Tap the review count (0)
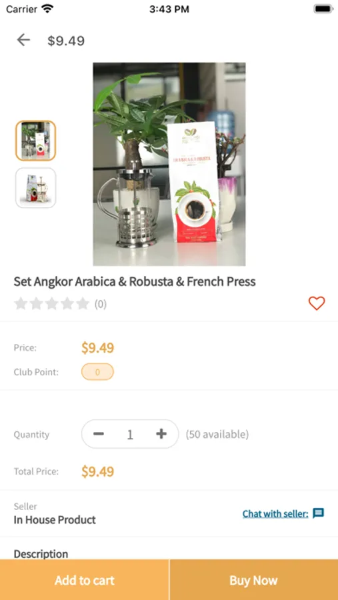This screenshot has height=600, width=338. (101, 304)
